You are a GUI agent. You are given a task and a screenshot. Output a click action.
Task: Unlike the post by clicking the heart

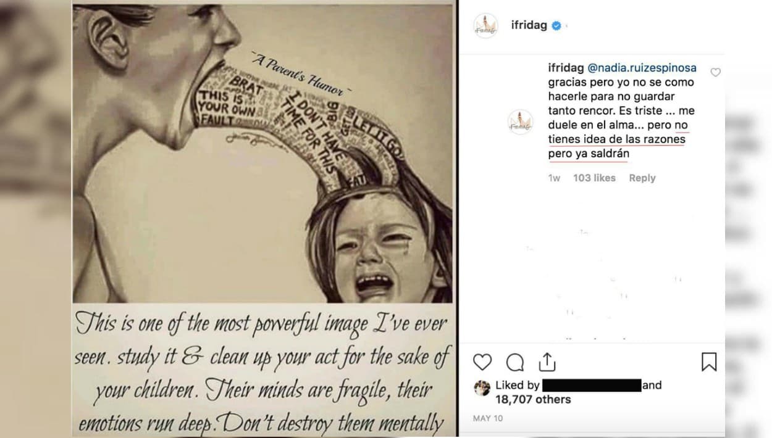click(x=482, y=363)
